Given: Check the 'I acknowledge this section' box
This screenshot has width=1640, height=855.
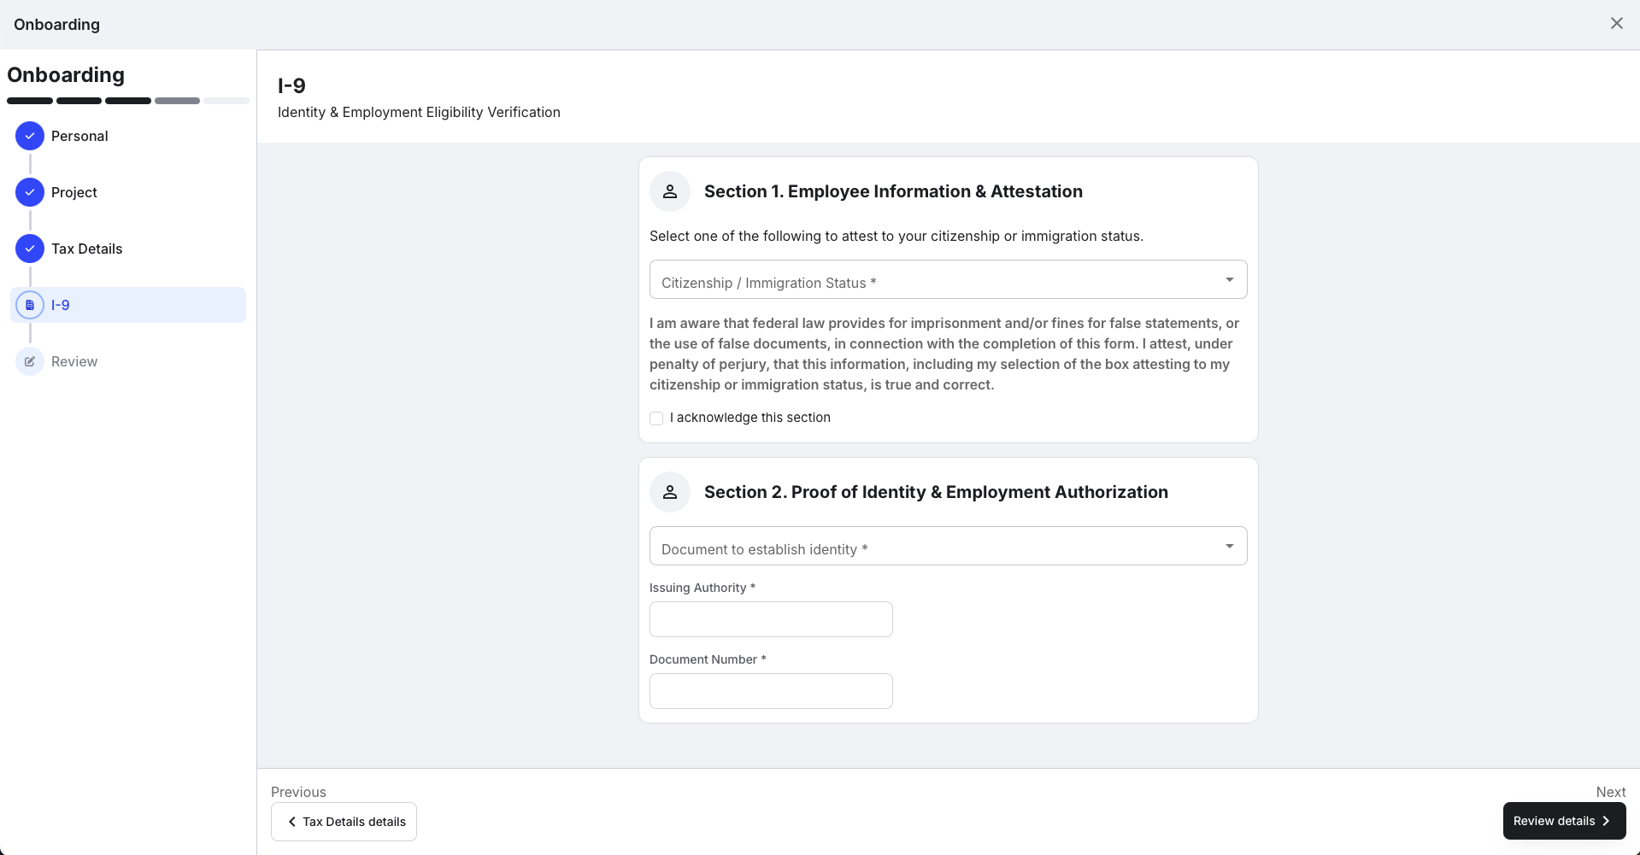Looking at the screenshot, I should 656,419.
